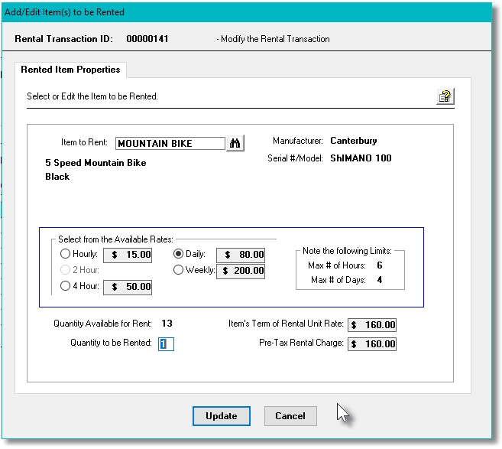This screenshot has height=449, width=502.
Task: Click the Weekly rate 200.00 field
Action: 241,271
